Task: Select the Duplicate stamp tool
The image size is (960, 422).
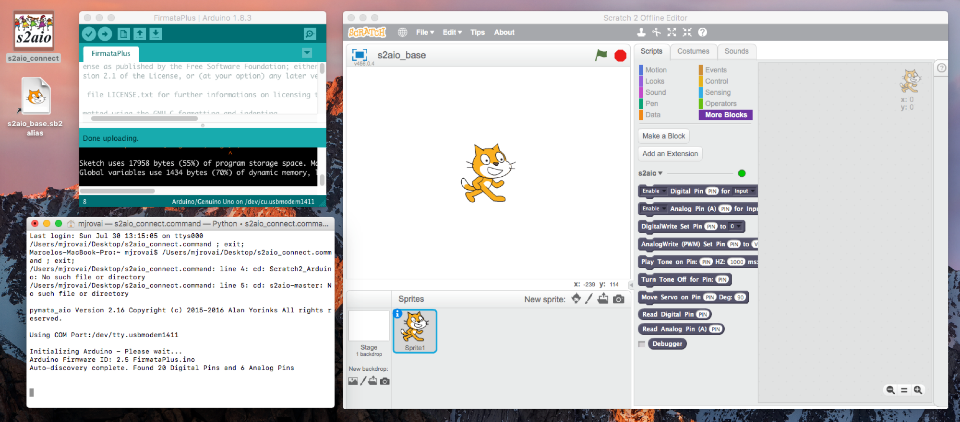Action: pos(641,32)
